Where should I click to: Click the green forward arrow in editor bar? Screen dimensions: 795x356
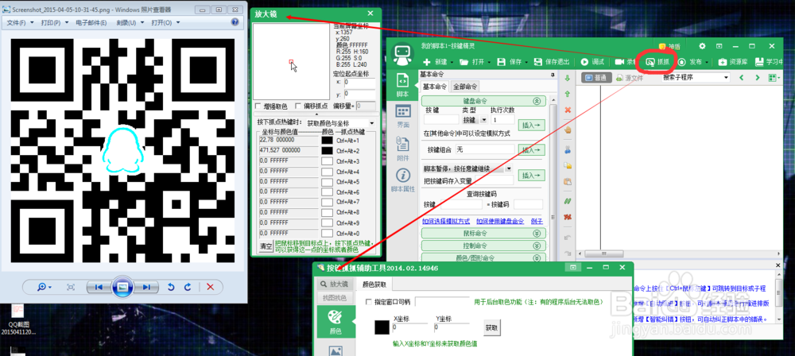[x=758, y=78]
